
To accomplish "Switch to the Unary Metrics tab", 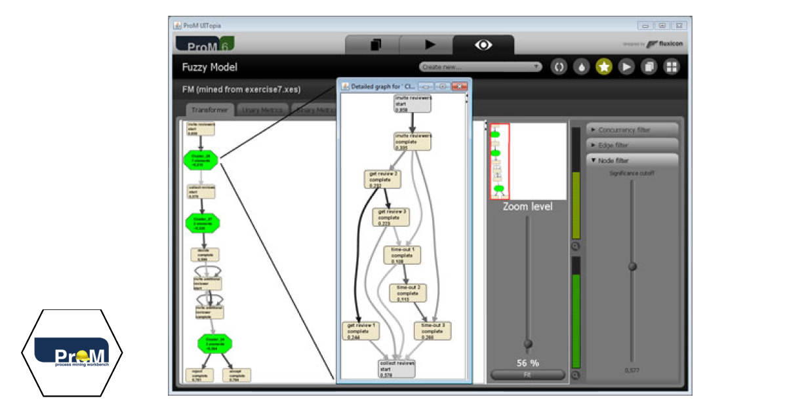I will (262, 111).
